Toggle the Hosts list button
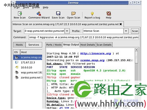Viewport: 147px width, 110px height. click(x=19, y=45)
